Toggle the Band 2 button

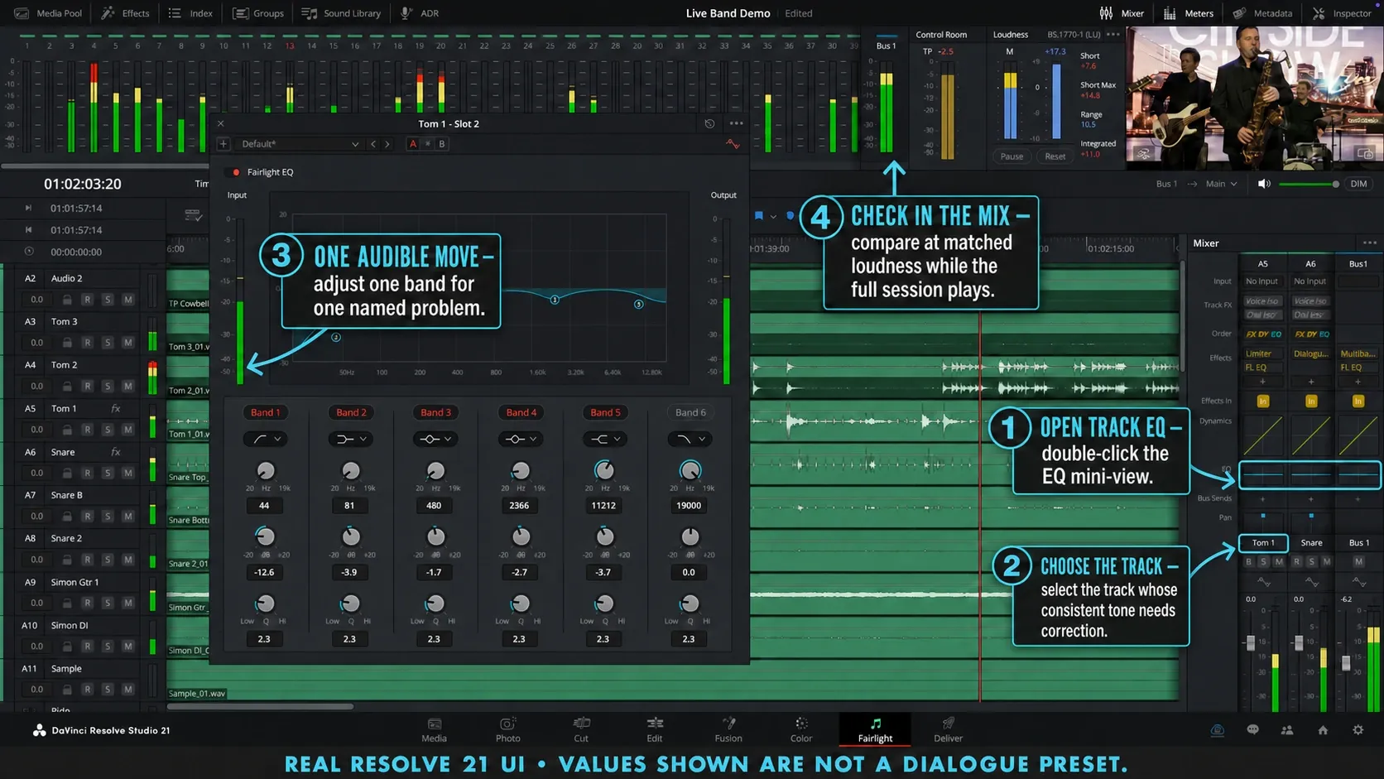(x=351, y=412)
